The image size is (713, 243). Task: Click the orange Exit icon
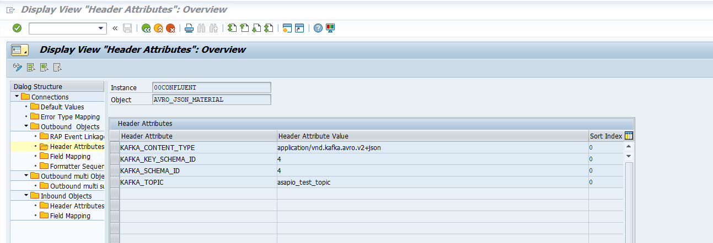158,28
